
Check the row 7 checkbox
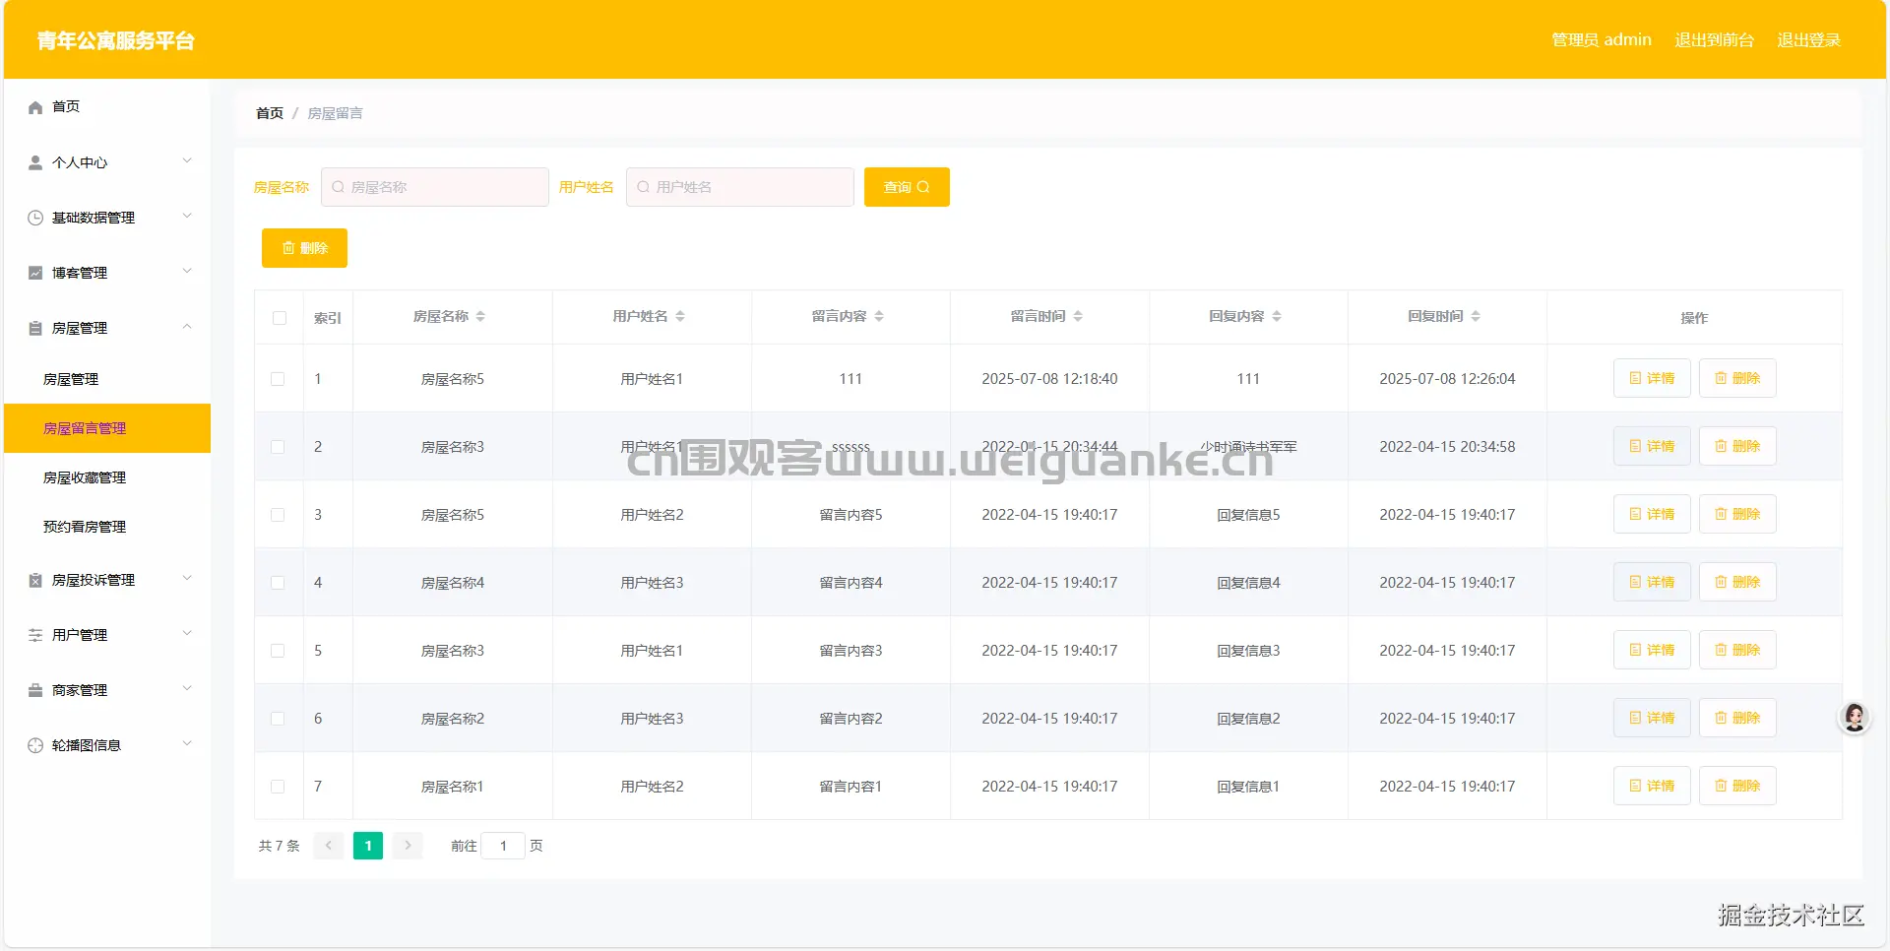(x=278, y=787)
